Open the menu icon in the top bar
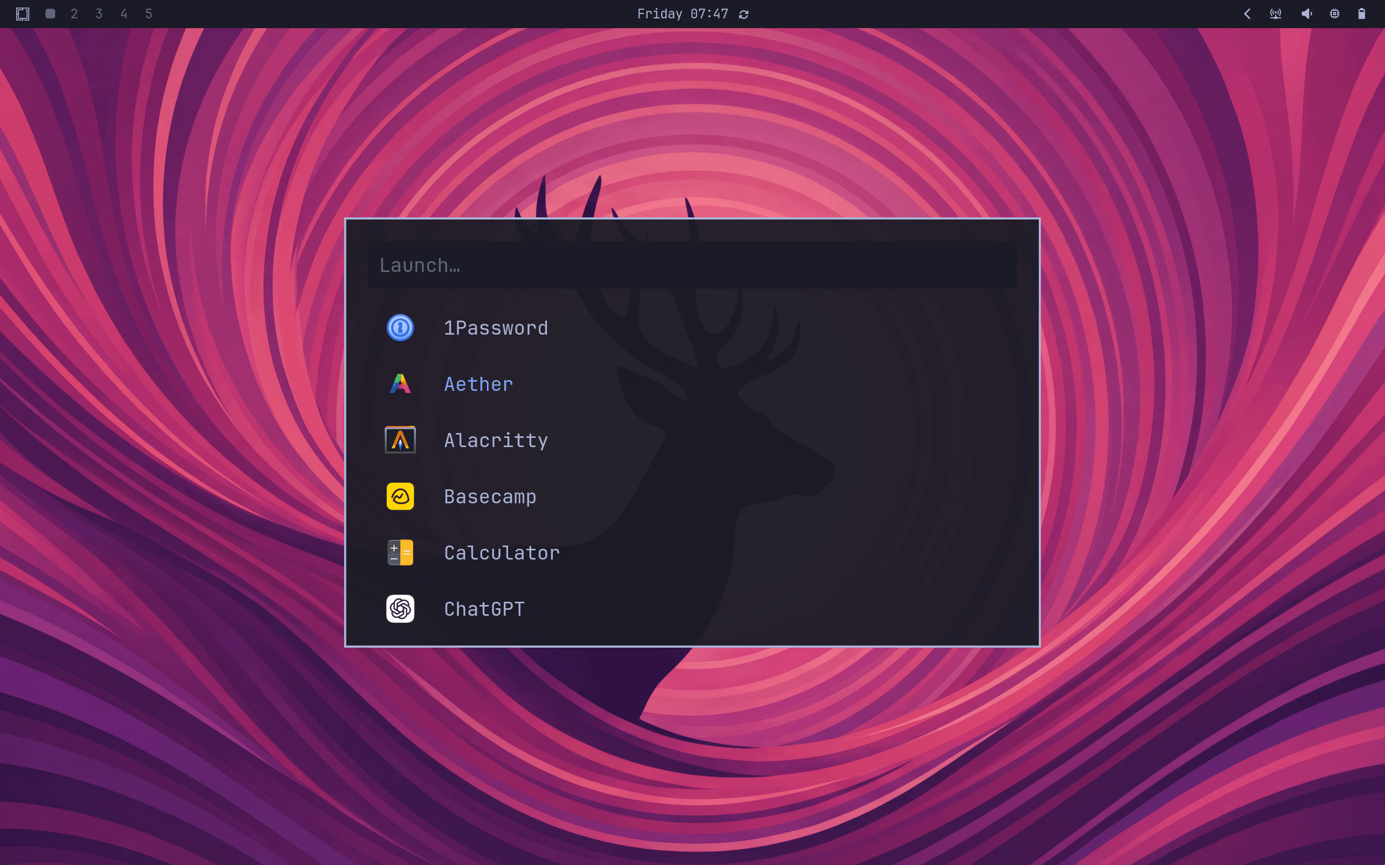The image size is (1385, 865). coord(22,14)
